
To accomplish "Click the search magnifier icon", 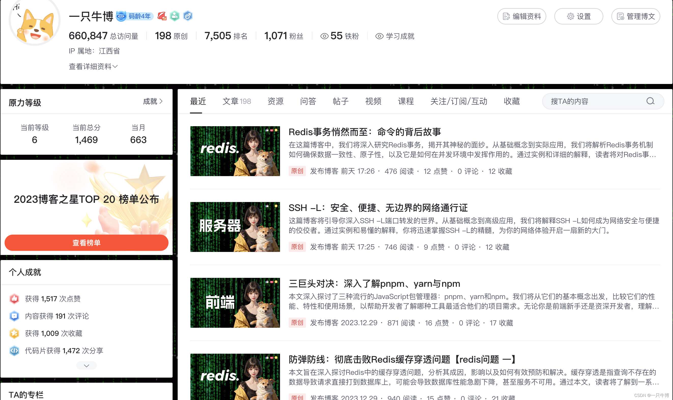I will coord(650,101).
